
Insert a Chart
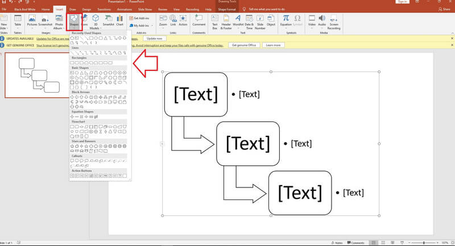click(x=119, y=21)
